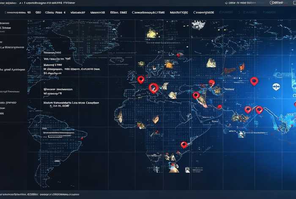Select the red pin over the British Isles
This screenshot has height=199, width=296.
point(141,79)
